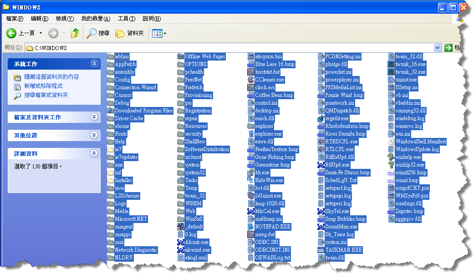Open the 我的最愛(A) menu
474x274 pixels.
(96, 19)
